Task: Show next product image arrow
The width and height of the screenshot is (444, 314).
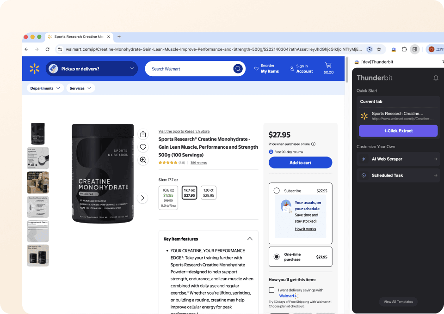Action: (142, 198)
